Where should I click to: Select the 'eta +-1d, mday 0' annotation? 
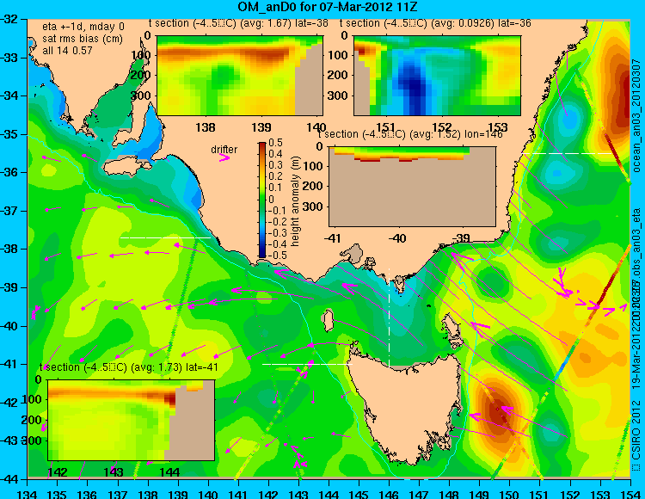(83, 27)
